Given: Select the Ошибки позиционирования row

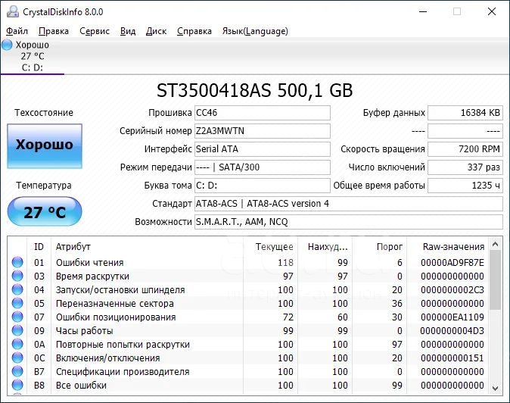Looking at the screenshot, I should tap(249, 317).
